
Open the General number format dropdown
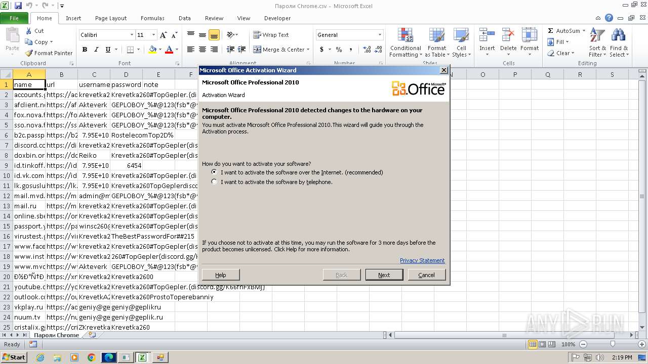(x=380, y=35)
